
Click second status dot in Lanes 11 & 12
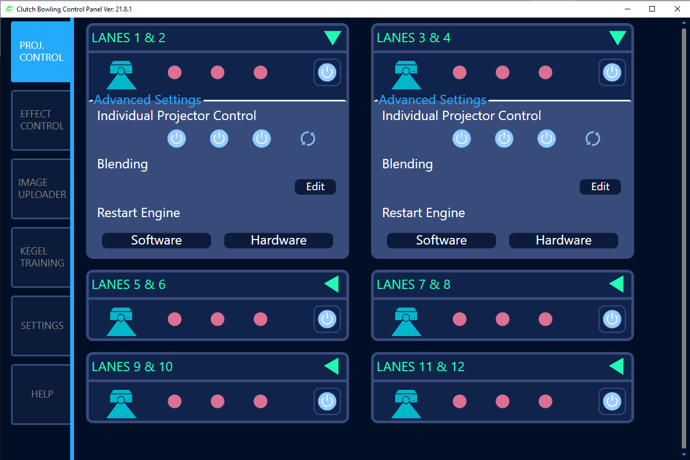click(x=503, y=401)
